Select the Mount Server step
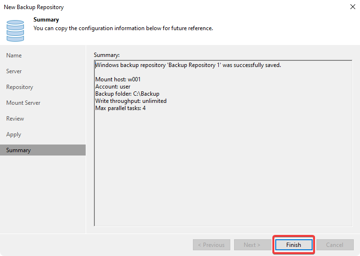The image size is (360, 256). (x=23, y=103)
